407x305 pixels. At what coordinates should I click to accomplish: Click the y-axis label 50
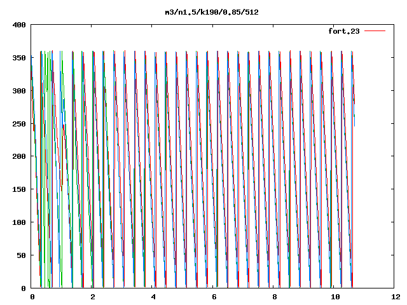click(21, 255)
